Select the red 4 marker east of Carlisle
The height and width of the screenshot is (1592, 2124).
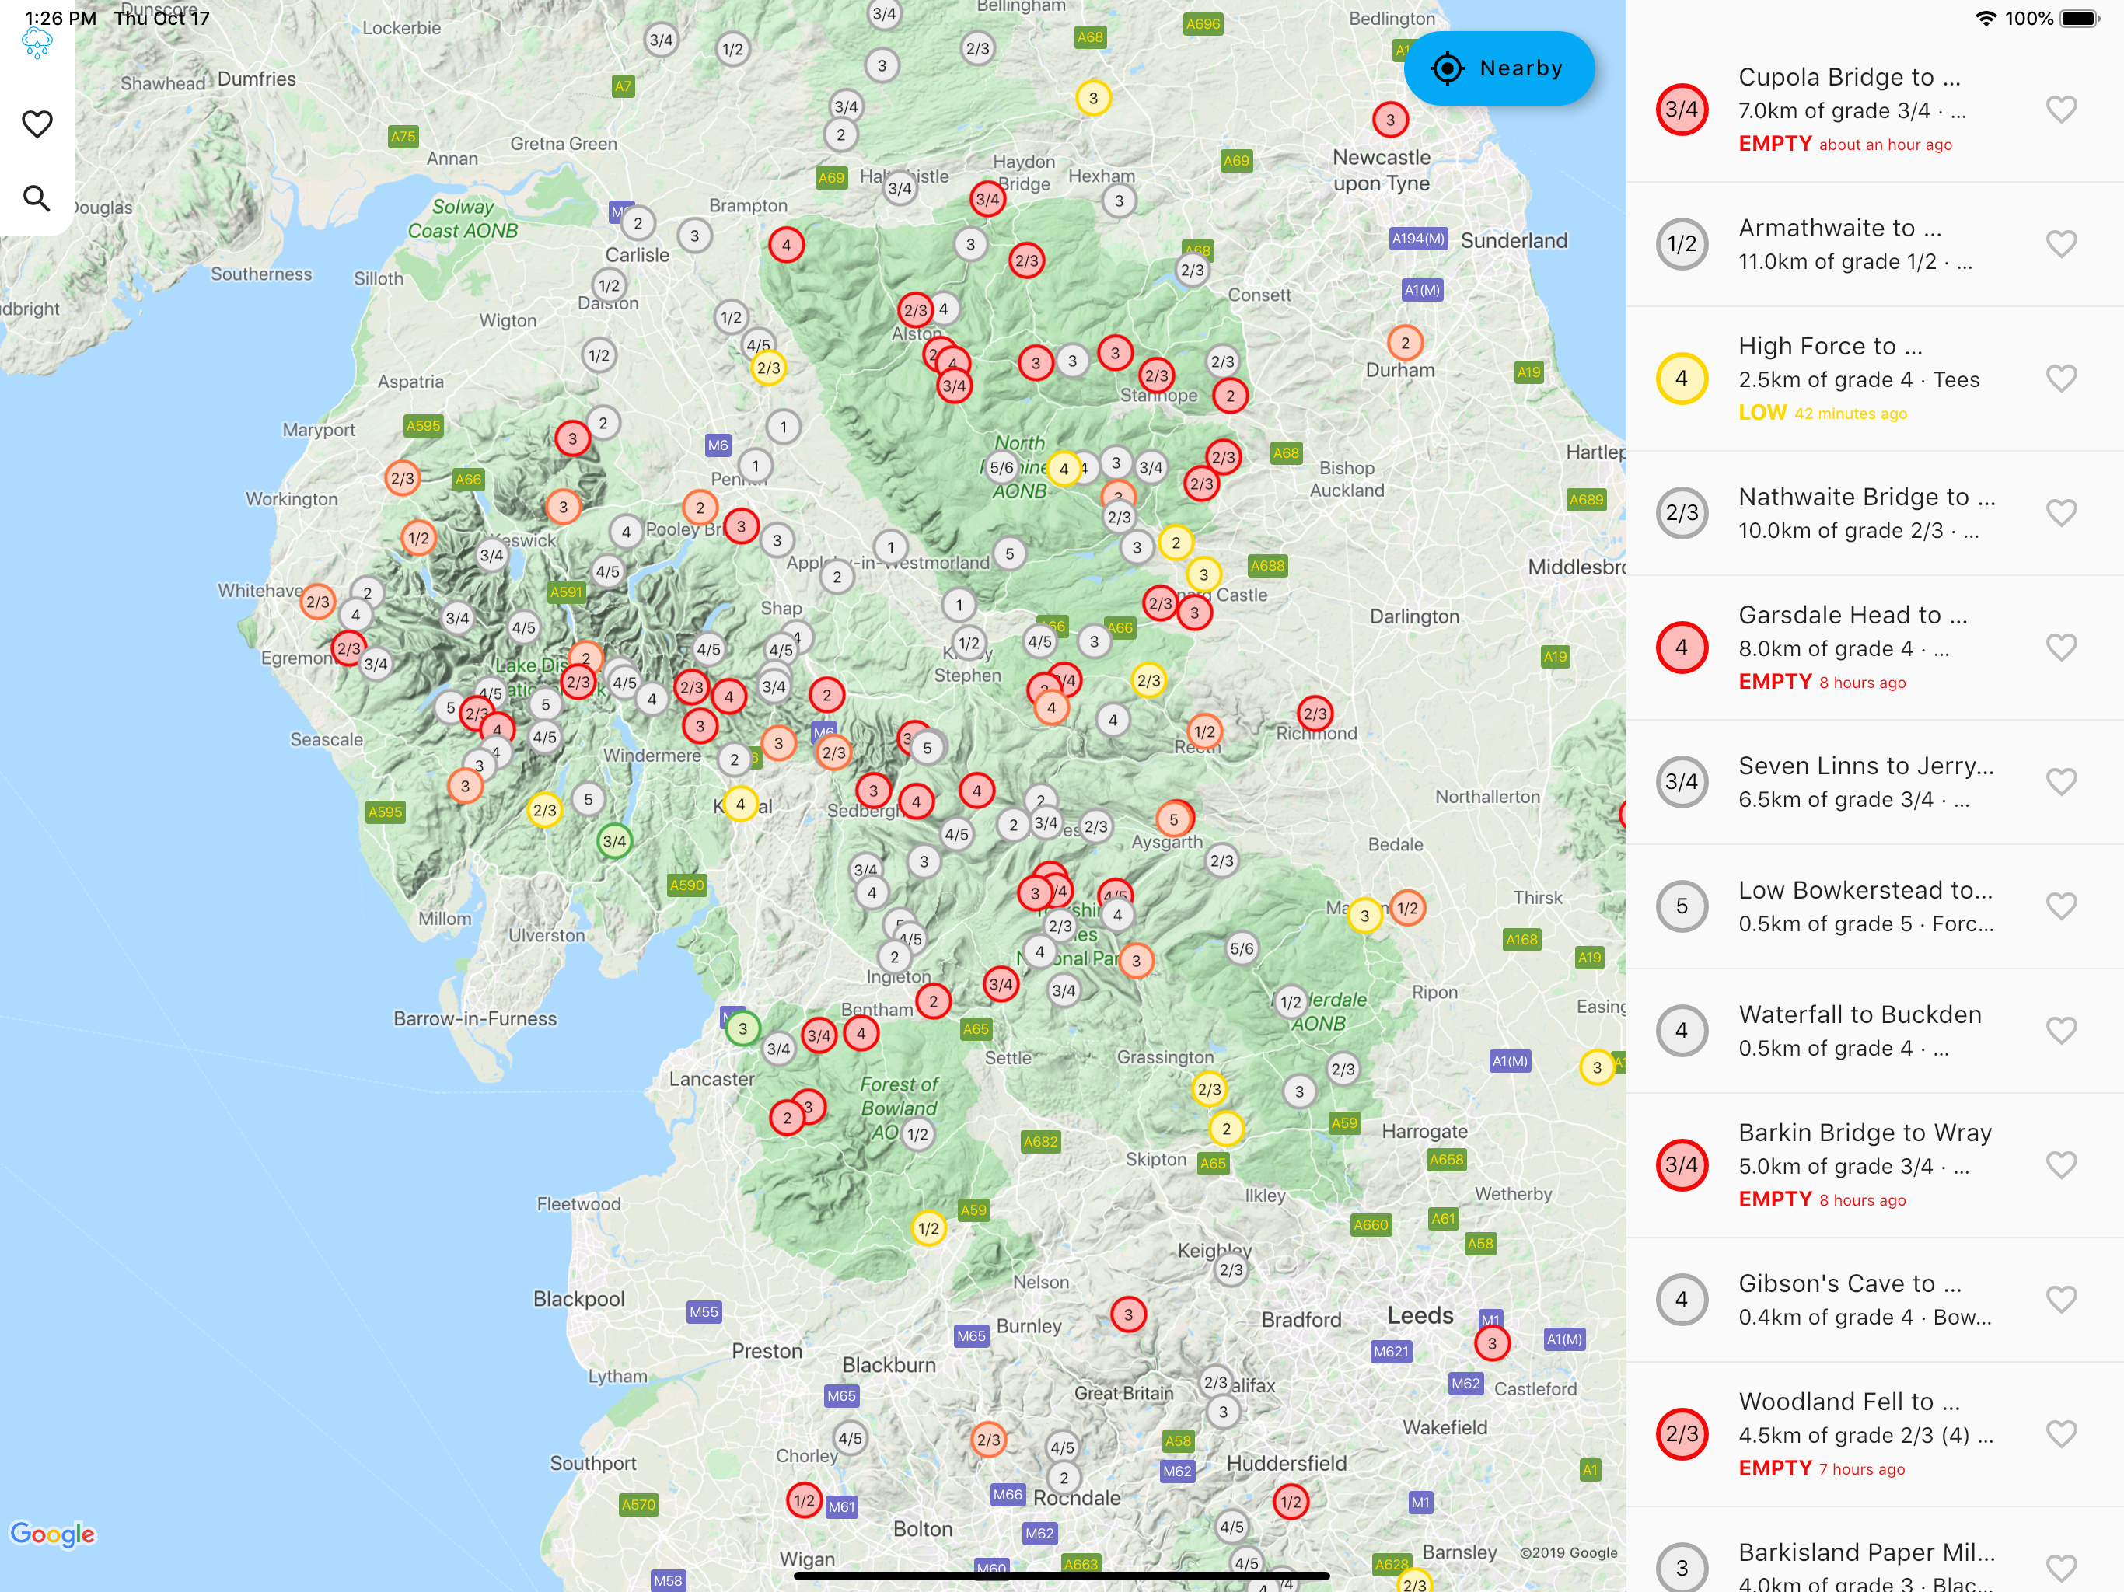coord(787,245)
